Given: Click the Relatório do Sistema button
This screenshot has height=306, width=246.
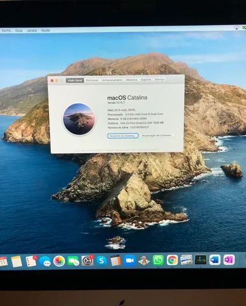Looking at the screenshot, I should point(123,136).
